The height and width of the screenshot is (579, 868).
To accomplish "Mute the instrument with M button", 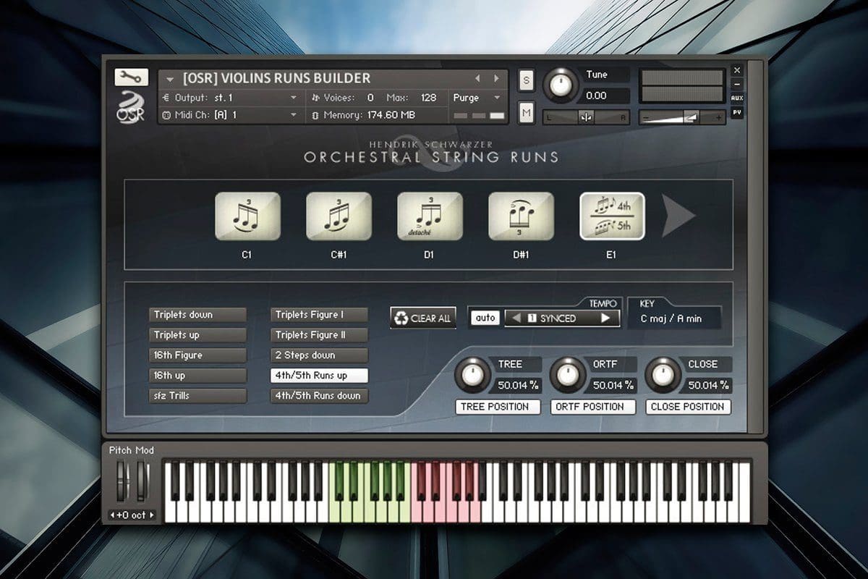I will [x=526, y=112].
